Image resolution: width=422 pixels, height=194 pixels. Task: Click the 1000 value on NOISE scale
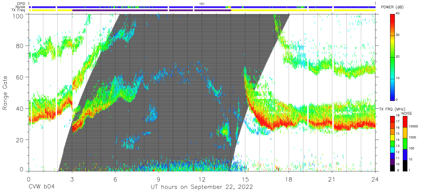tap(413, 138)
